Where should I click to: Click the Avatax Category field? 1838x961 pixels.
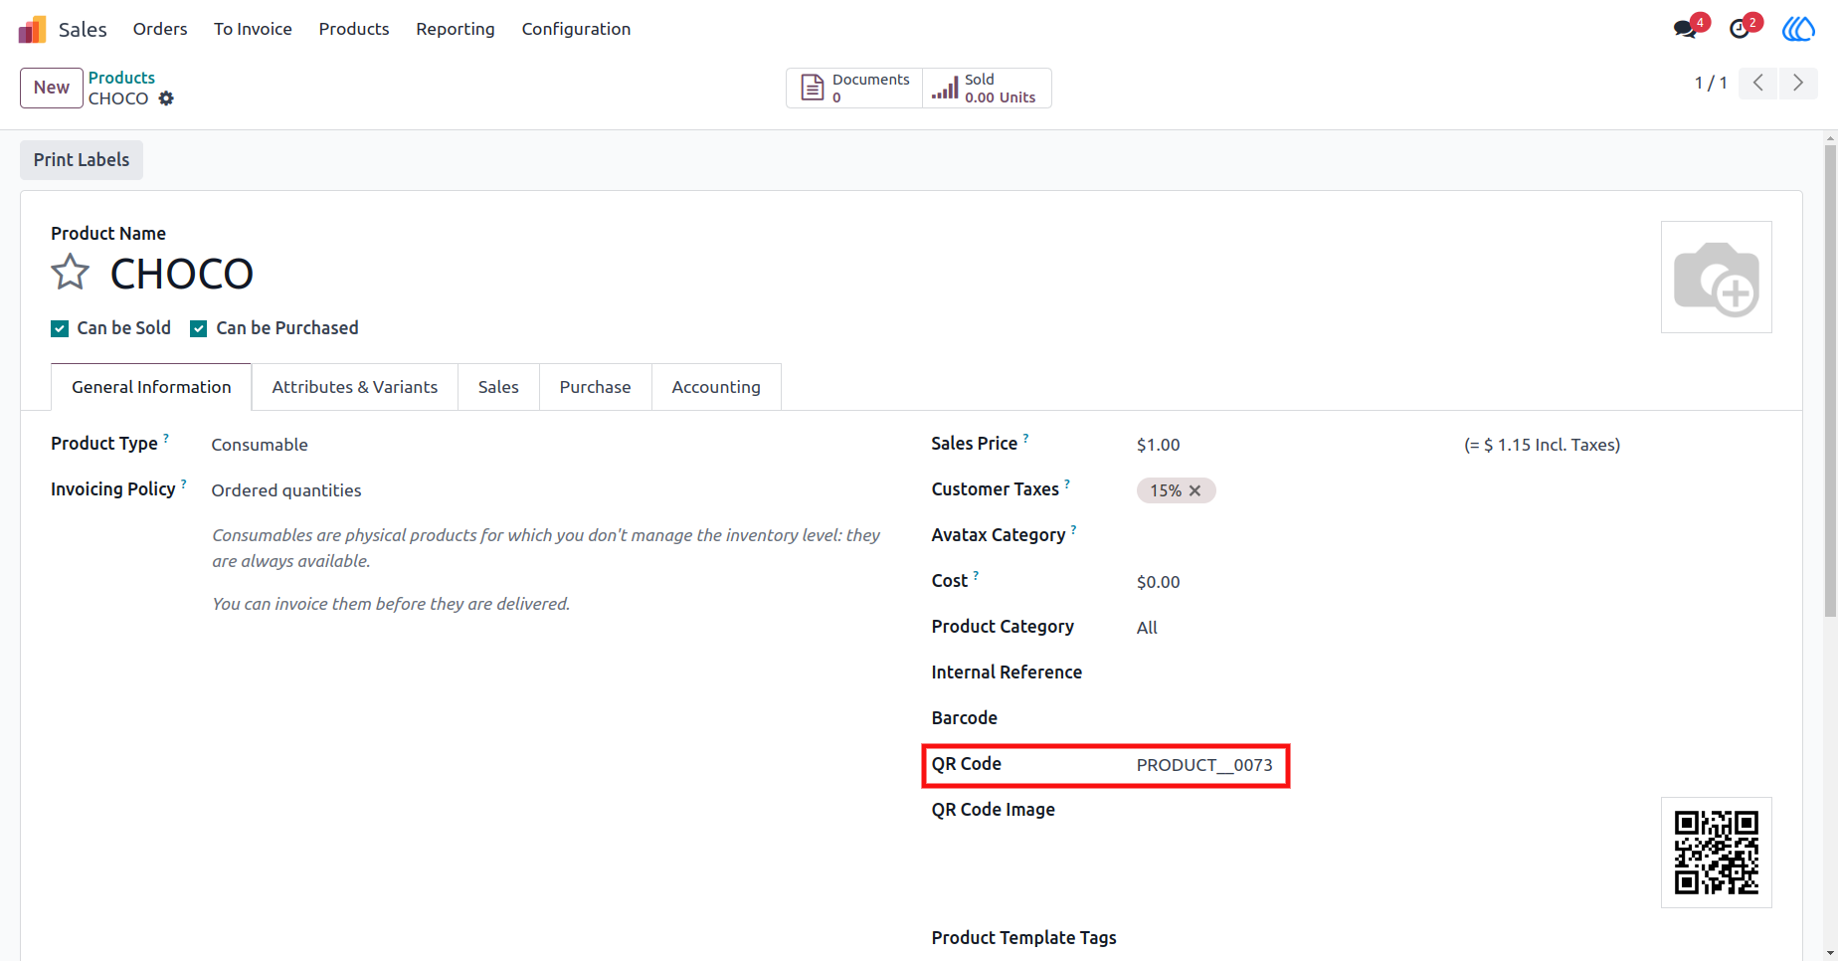[1454, 536]
